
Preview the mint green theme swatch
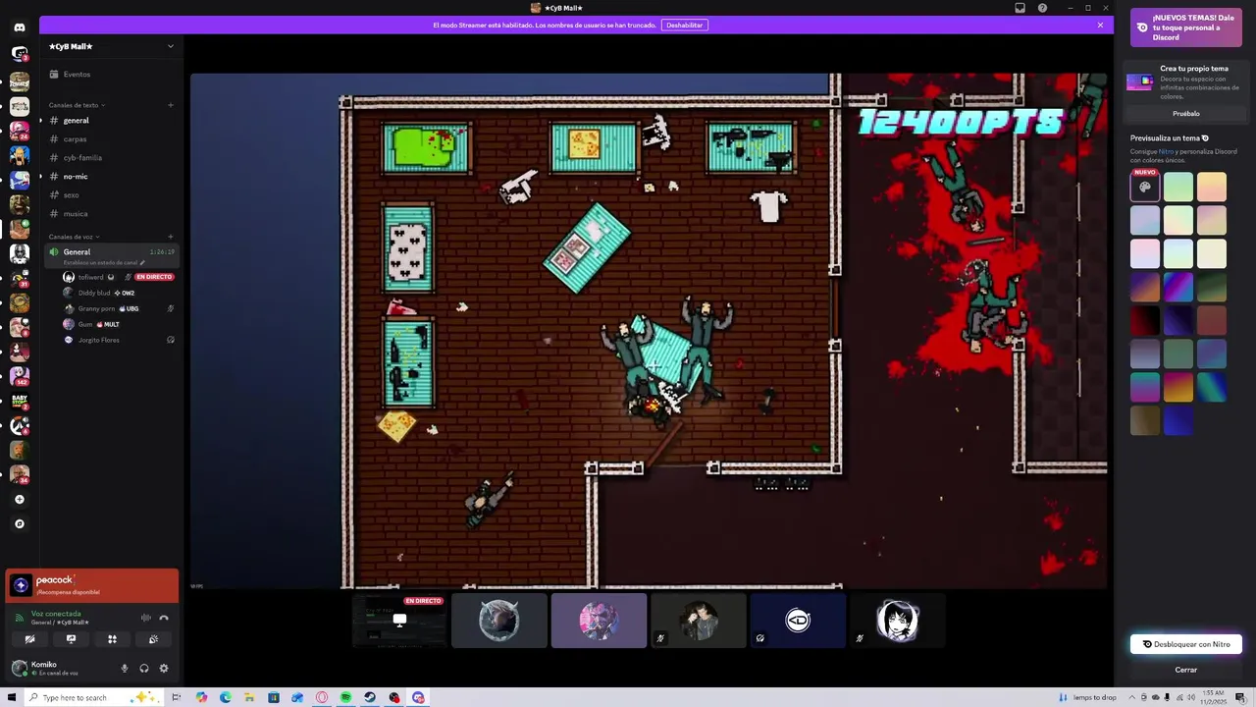tap(1177, 187)
